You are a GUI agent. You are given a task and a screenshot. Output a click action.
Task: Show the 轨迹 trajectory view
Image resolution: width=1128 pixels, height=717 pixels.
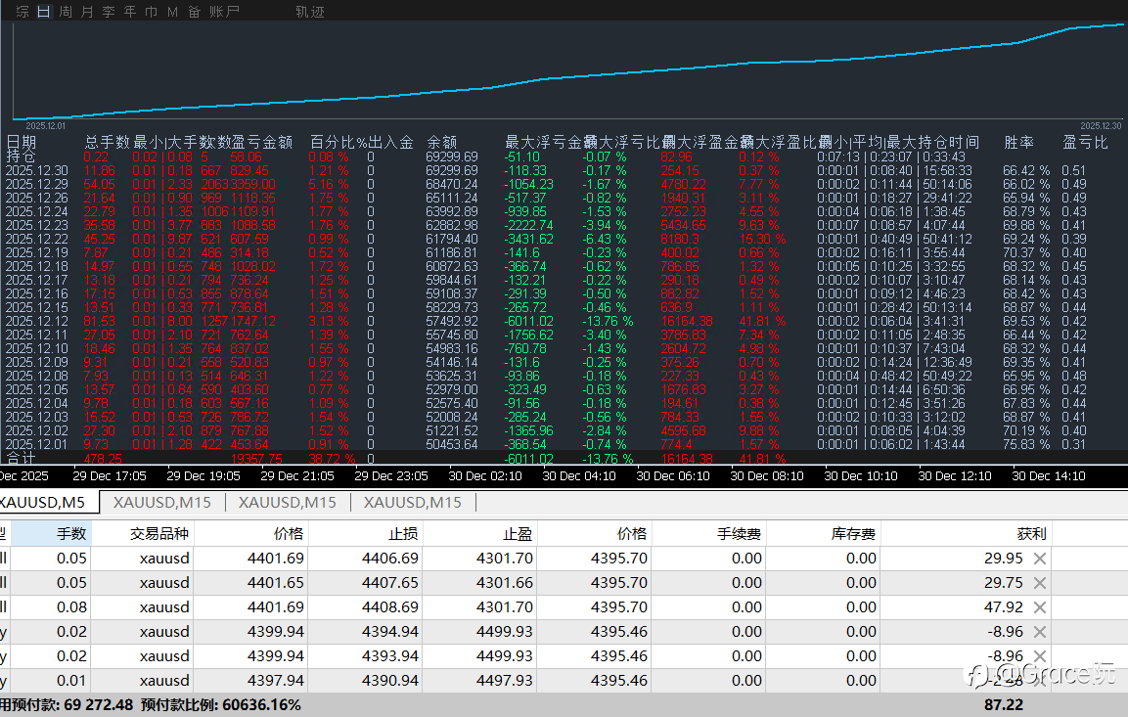point(309,12)
